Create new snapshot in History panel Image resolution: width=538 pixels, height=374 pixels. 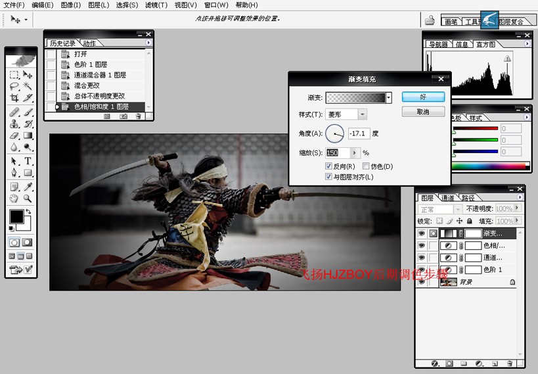pos(123,116)
